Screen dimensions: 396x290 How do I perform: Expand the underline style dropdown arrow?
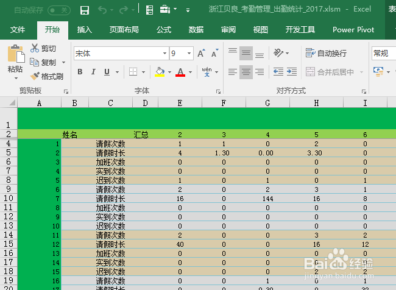pos(117,72)
